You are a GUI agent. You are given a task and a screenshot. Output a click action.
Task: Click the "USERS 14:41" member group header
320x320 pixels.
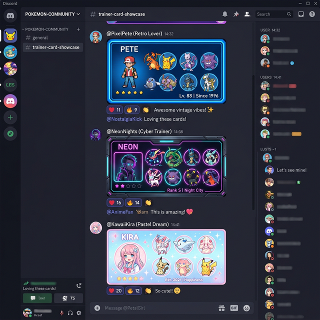pyautogui.click(x=270, y=77)
